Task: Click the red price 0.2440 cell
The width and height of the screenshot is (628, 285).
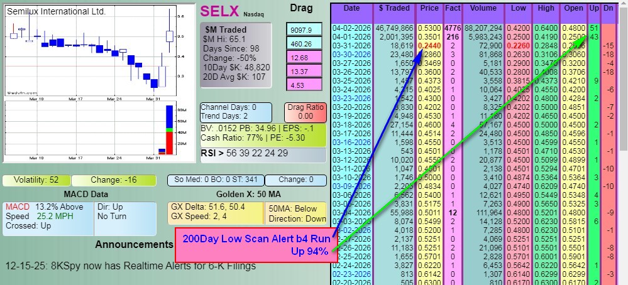Action: 429,46
